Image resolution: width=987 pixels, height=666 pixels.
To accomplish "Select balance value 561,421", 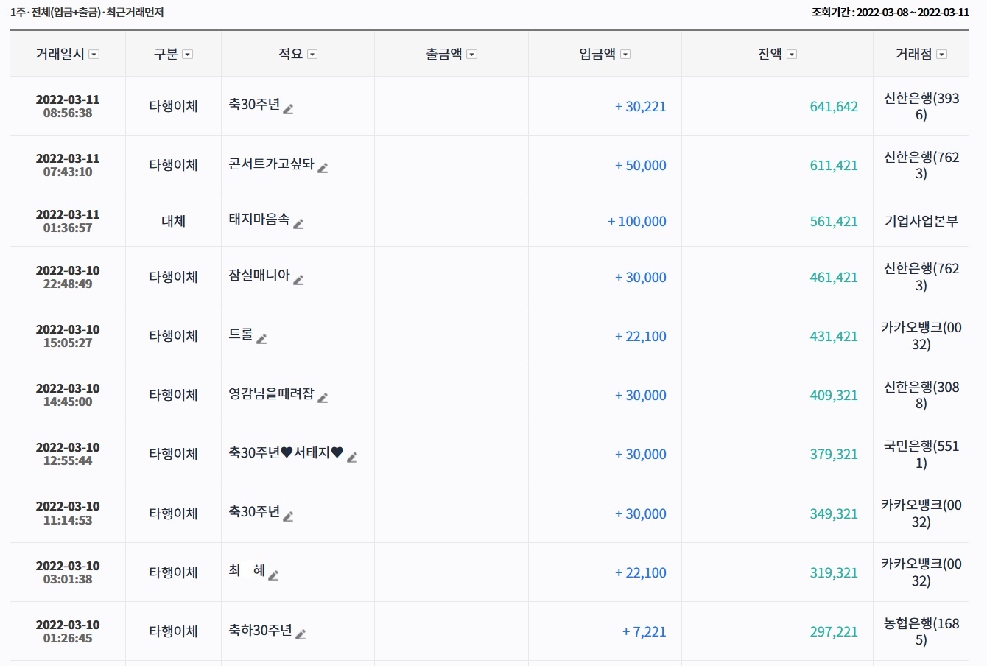I will [834, 222].
